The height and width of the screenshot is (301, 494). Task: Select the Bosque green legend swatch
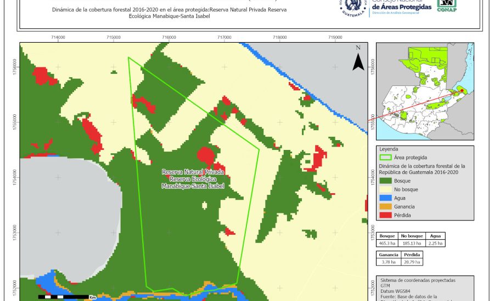[385, 180]
